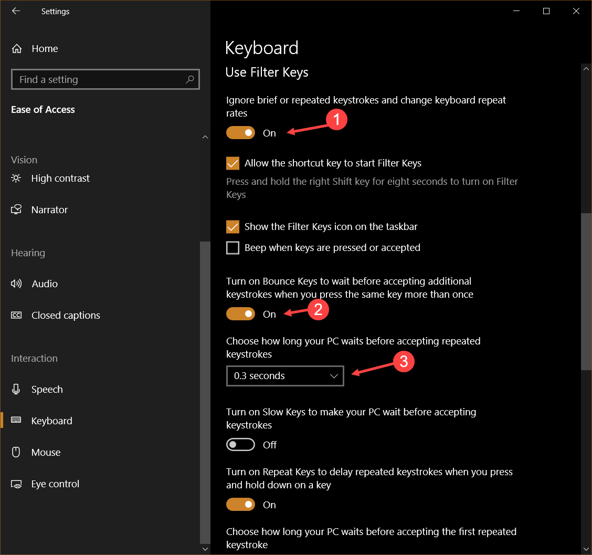Click the High contrast sun icon

click(16, 178)
